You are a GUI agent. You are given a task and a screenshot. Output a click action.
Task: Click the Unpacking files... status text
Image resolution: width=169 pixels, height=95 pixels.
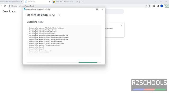(35, 22)
